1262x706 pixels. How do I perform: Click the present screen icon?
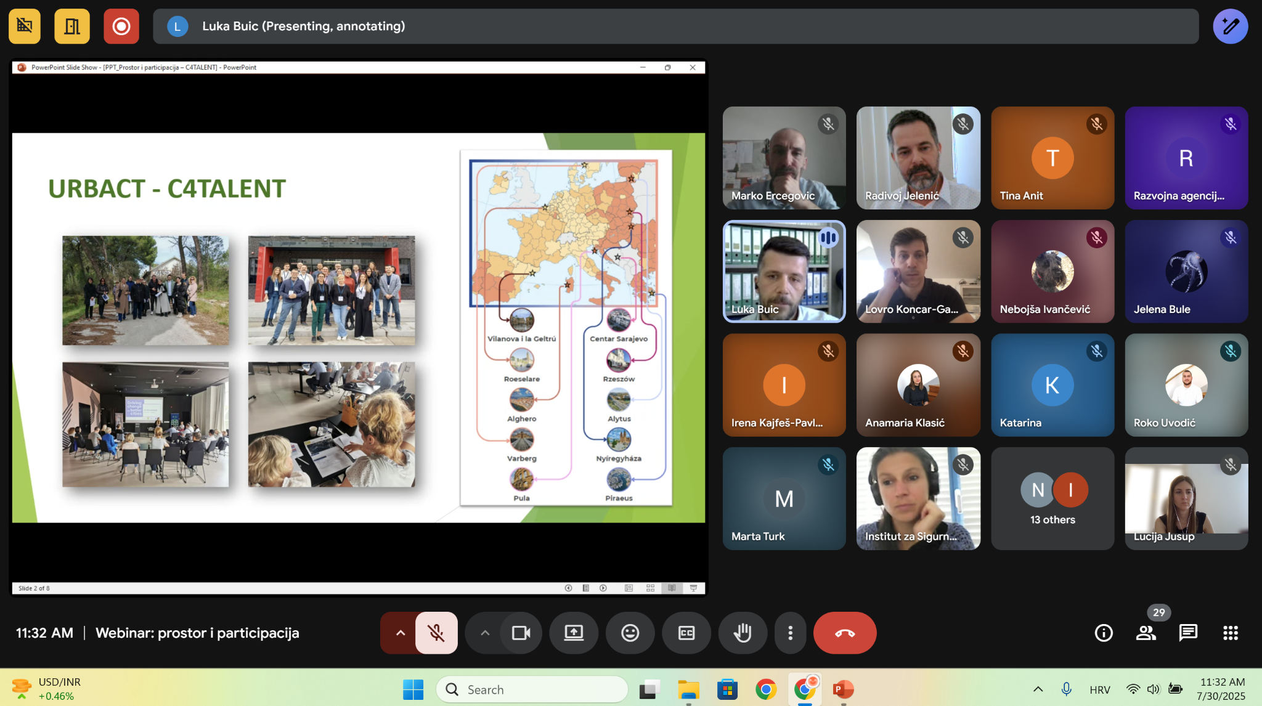pyautogui.click(x=574, y=633)
